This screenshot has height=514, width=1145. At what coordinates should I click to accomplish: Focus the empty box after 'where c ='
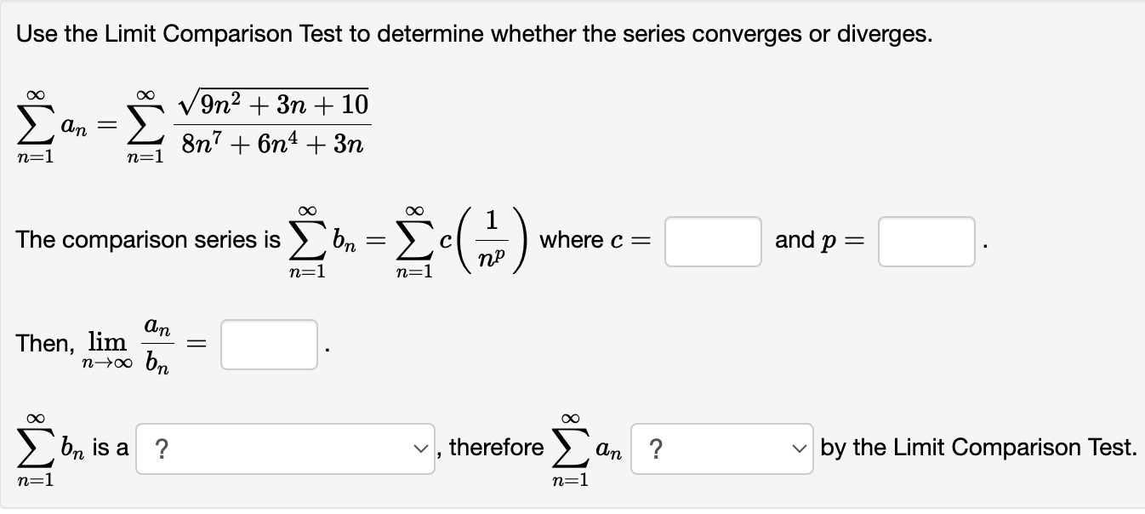pos(712,242)
